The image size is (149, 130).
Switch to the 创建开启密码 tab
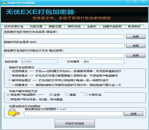[112, 26]
